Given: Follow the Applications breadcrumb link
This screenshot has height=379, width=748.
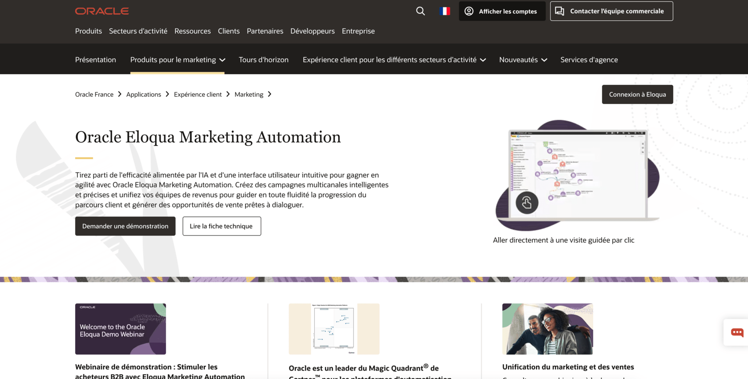Looking at the screenshot, I should coord(144,94).
